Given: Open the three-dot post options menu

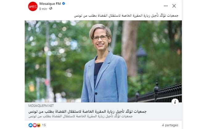Looking at the screenshot, I should coord(165,6).
